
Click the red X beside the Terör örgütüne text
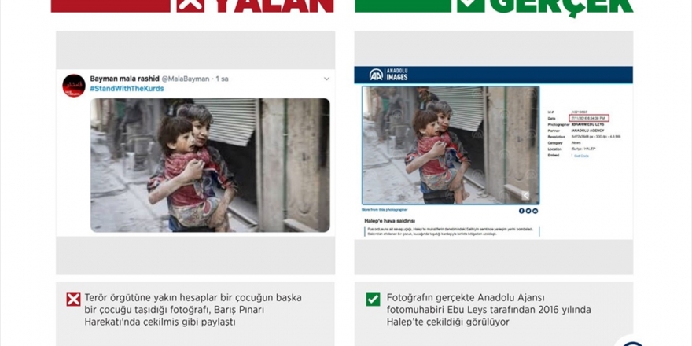point(73,300)
